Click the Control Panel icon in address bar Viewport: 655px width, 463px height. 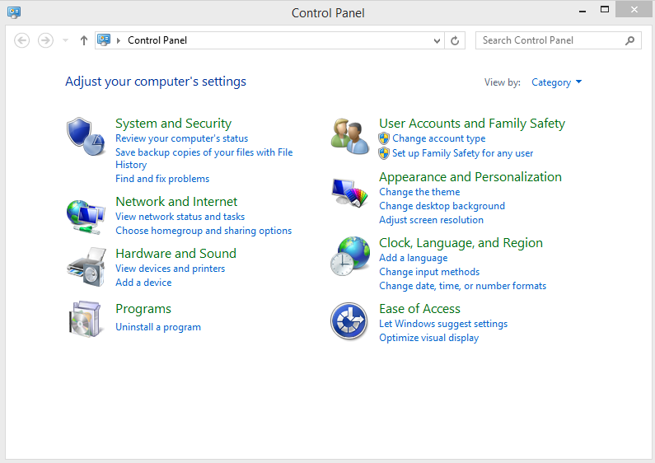pos(104,40)
